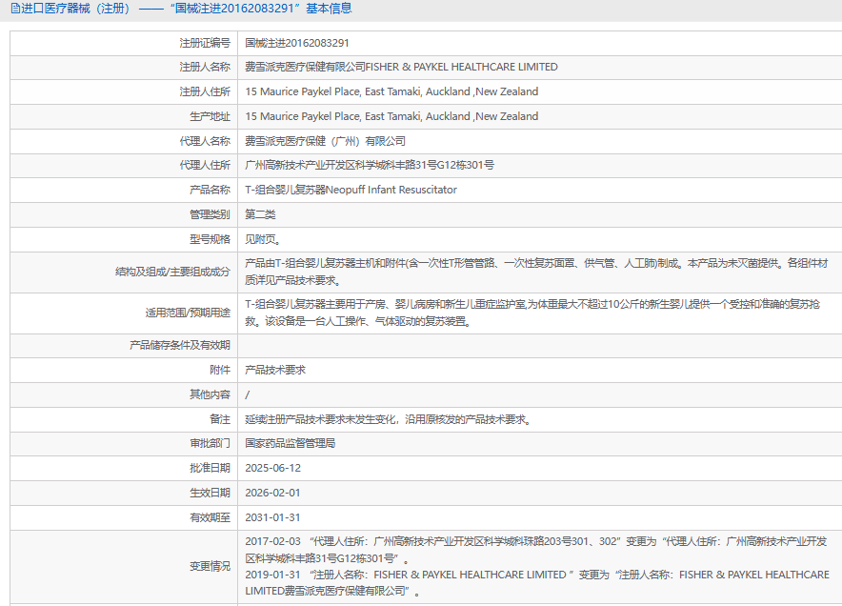The image size is (842, 606).
Task: Click the 生产地址 label
Action: click(x=210, y=116)
